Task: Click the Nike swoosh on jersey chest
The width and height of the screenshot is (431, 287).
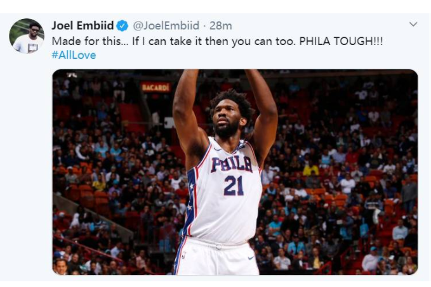Action: [x=218, y=150]
